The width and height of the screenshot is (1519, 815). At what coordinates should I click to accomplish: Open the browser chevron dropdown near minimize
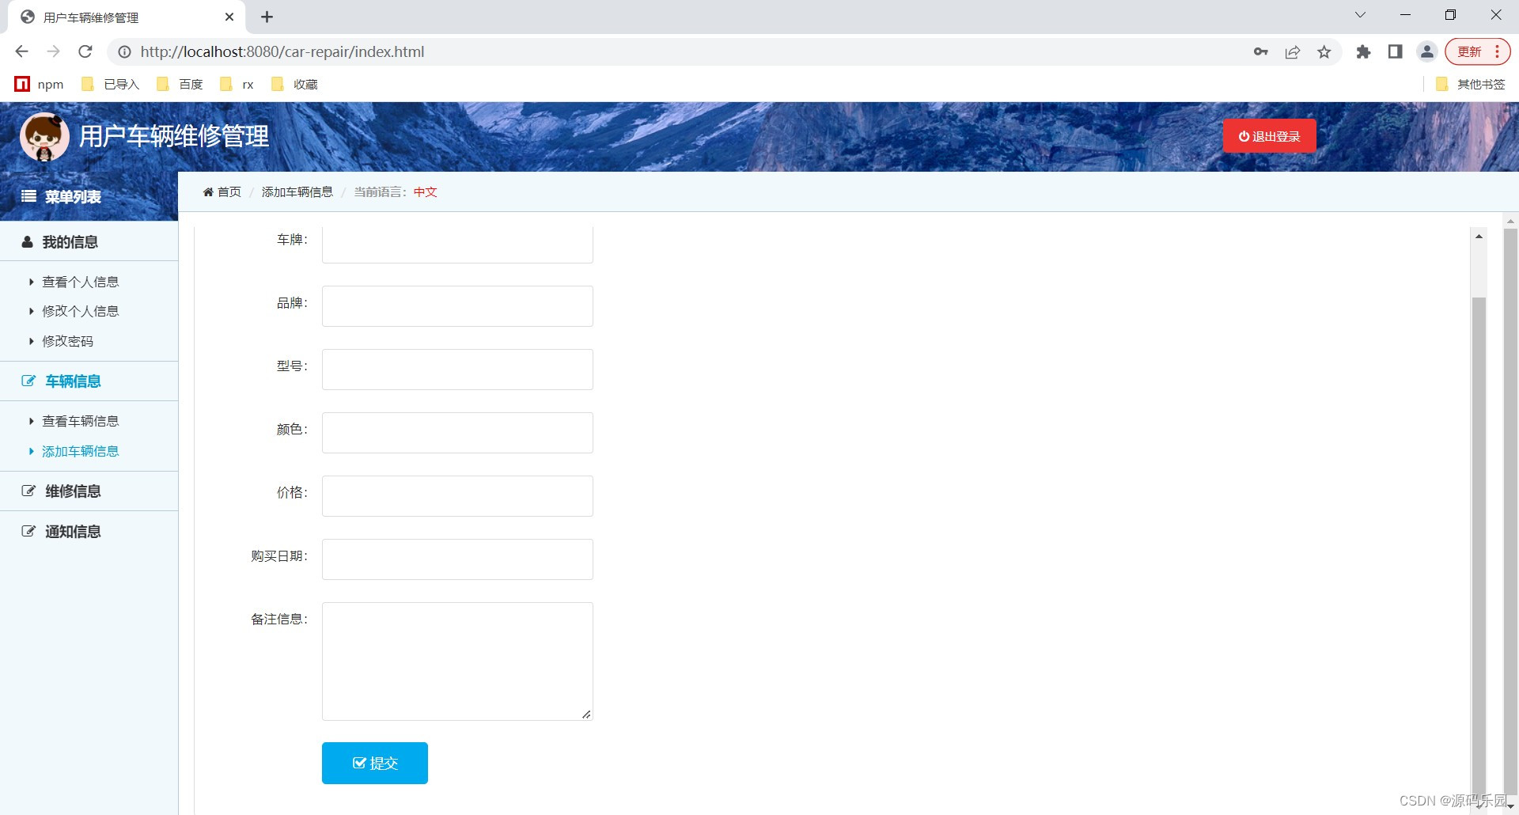click(x=1360, y=14)
